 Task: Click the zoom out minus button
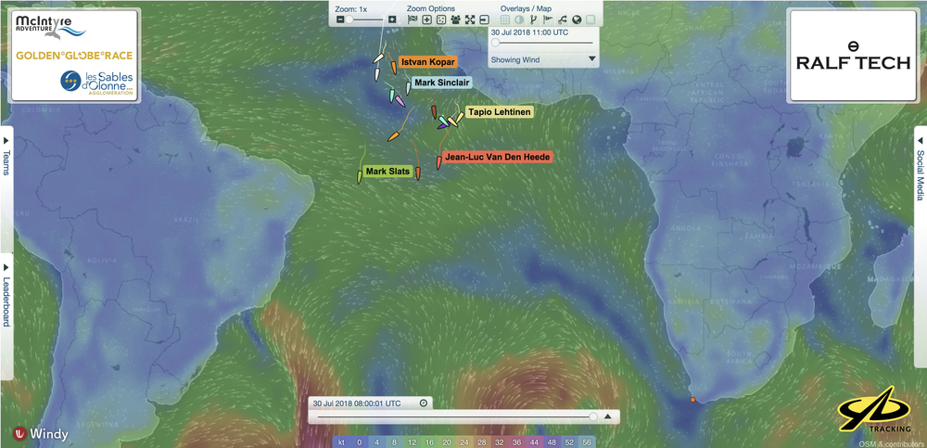tap(338, 19)
